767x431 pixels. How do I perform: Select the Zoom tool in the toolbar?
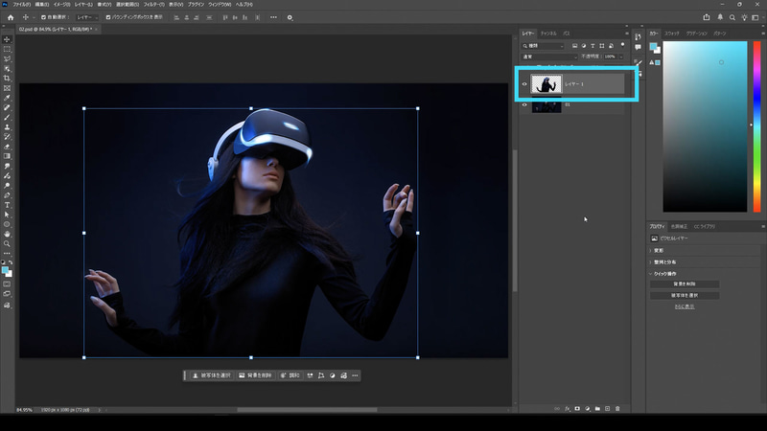tap(7, 244)
